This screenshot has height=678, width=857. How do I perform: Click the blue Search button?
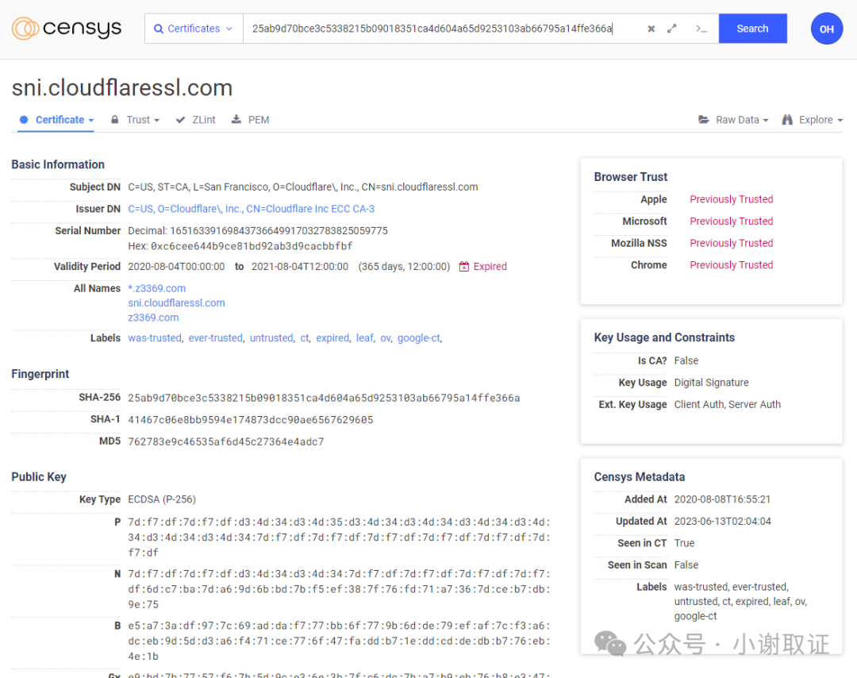[752, 29]
